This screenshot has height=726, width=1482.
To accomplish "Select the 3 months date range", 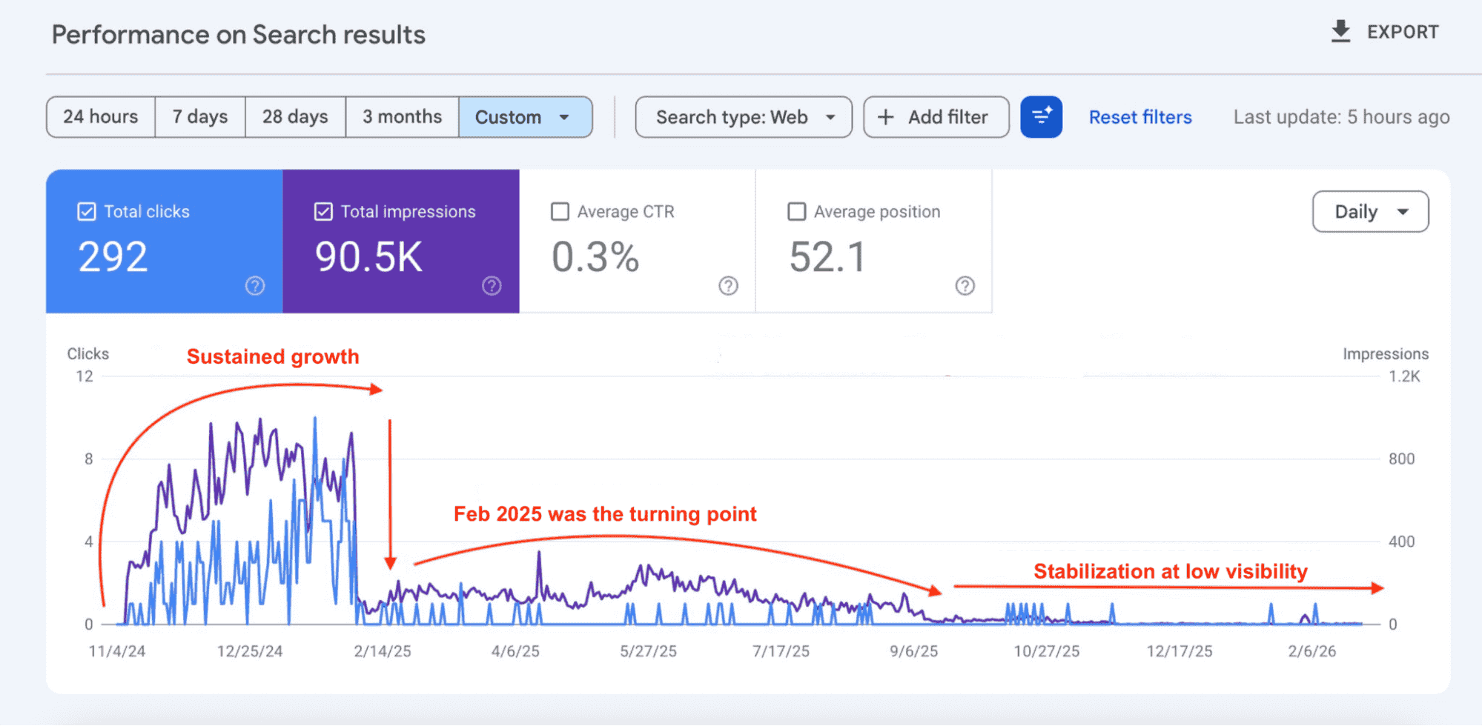I will 401,116.
